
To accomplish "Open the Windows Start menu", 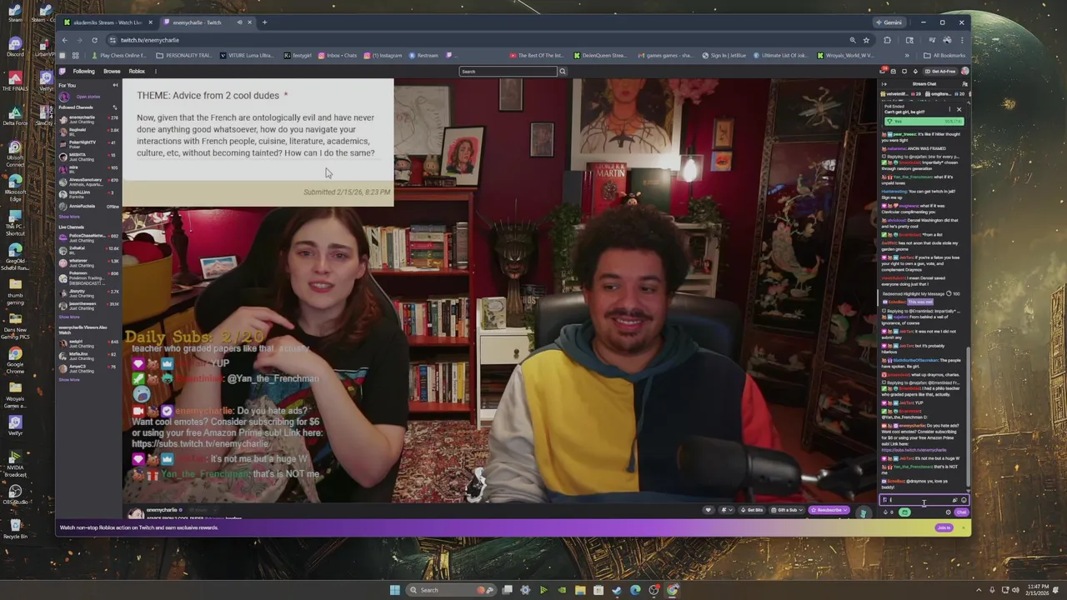I will click(395, 590).
